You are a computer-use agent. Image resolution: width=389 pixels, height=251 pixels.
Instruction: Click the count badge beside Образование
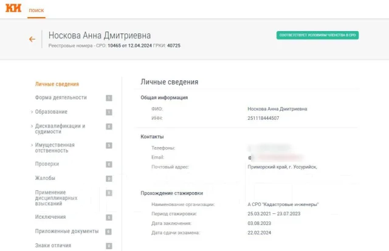109,112
